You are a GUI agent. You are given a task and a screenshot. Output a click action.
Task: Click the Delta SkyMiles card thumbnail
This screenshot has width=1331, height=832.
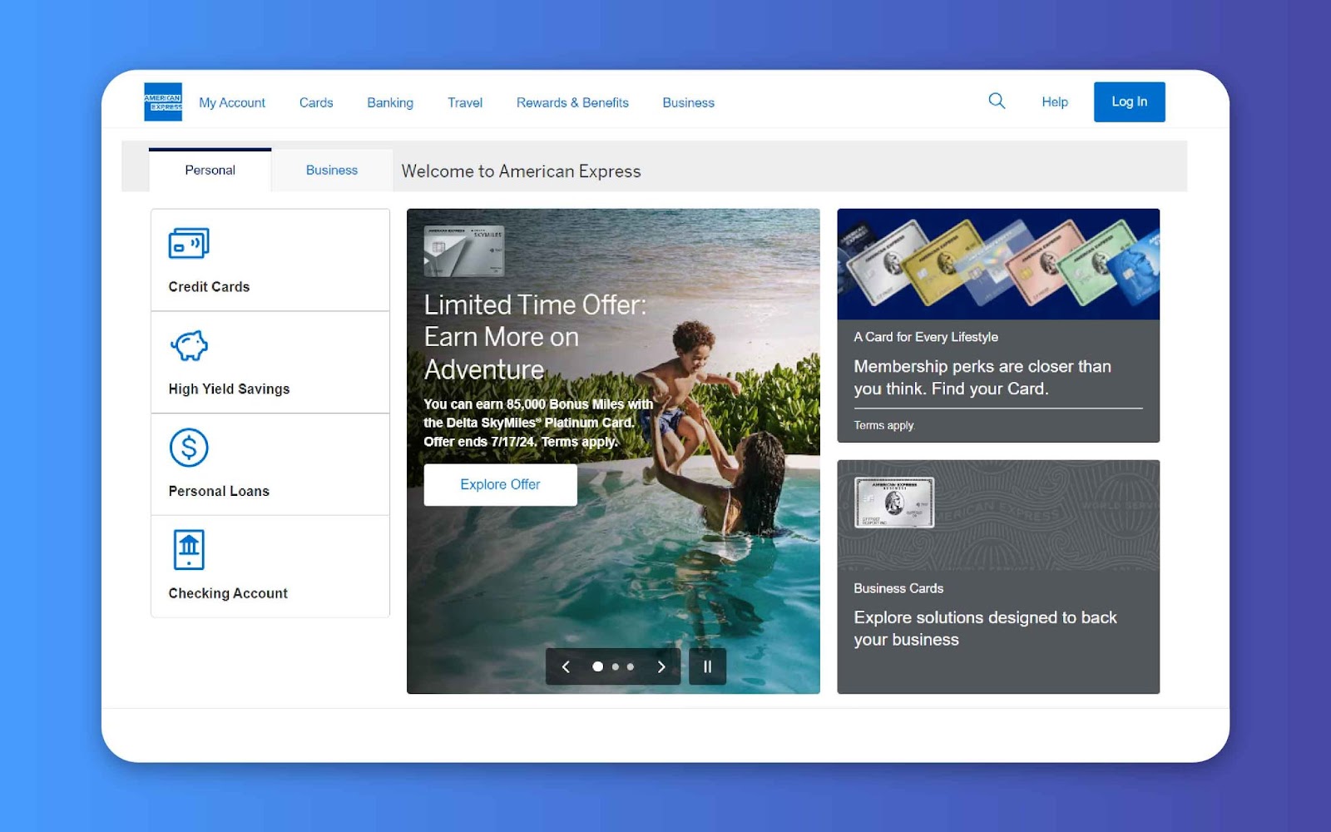click(464, 250)
